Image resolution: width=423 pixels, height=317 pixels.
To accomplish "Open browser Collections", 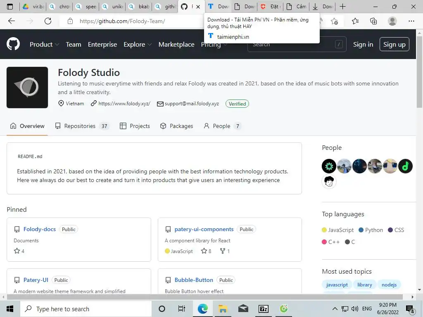I will [x=373, y=21].
